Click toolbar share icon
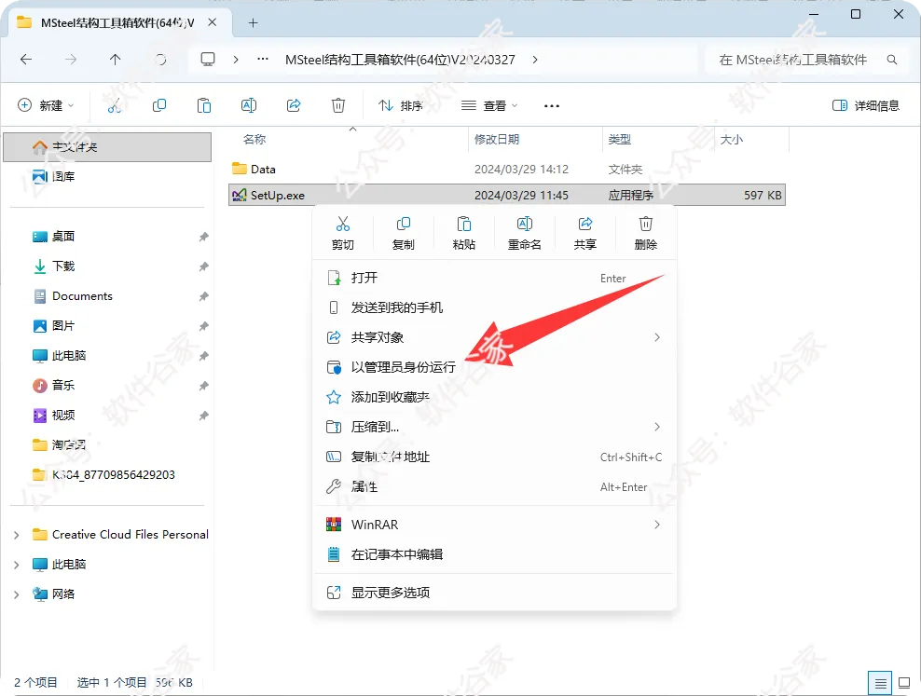 tap(294, 105)
